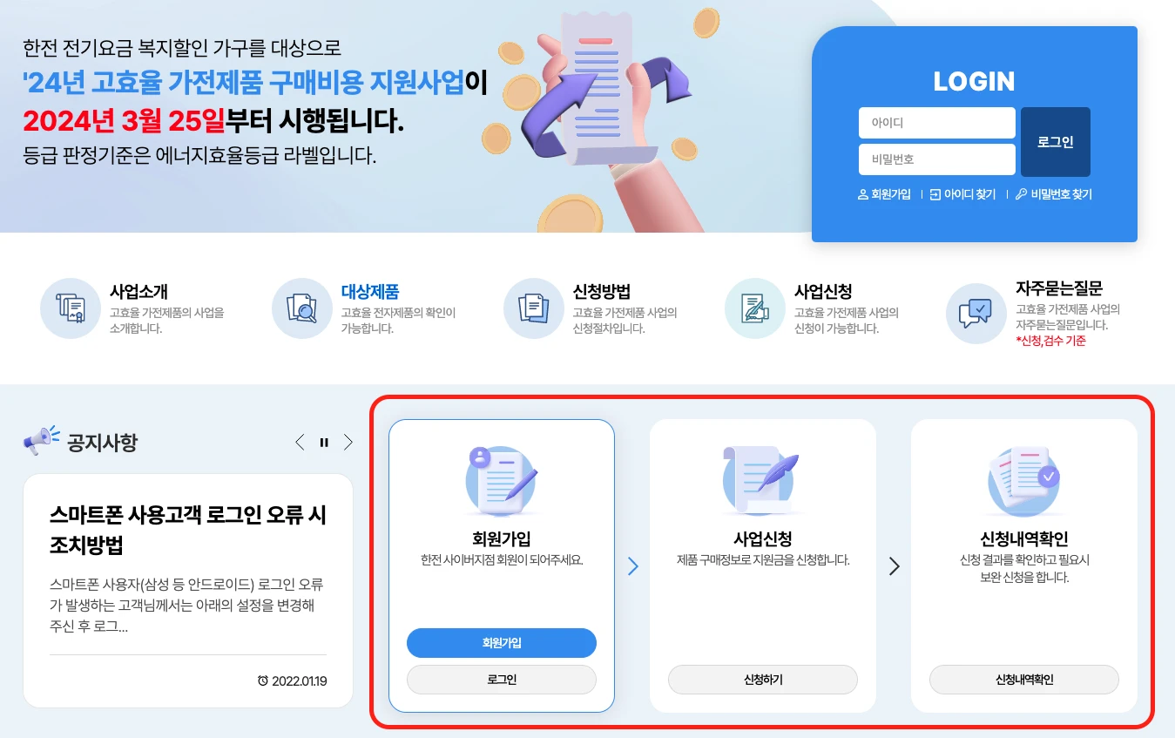This screenshot has width=1175, height=738.
Task: Open the 사업소개 document icon
Action: click(x=71, y=308)
